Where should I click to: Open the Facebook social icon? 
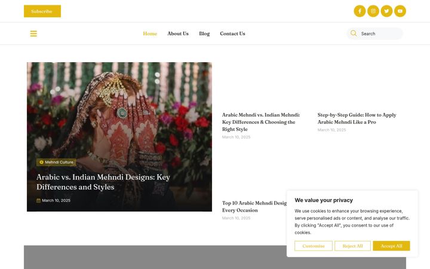(360, 11)
